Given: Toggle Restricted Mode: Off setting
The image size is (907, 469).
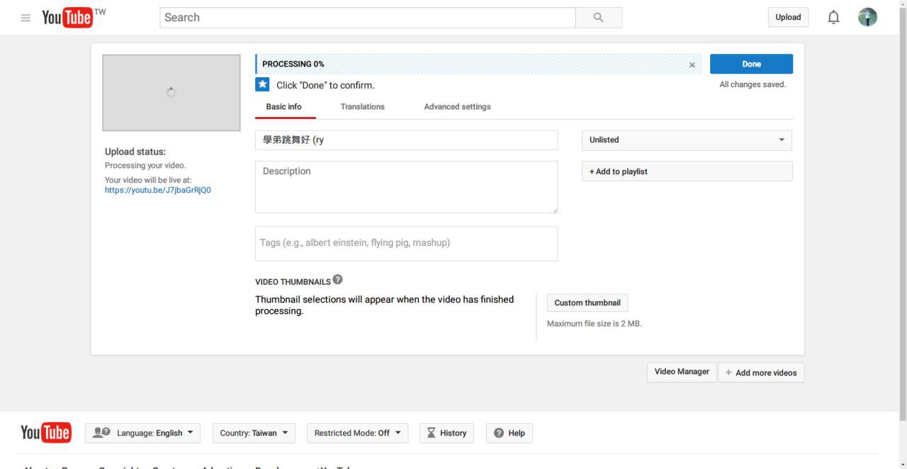Looking at the screenshot, I should coord(357,433).
